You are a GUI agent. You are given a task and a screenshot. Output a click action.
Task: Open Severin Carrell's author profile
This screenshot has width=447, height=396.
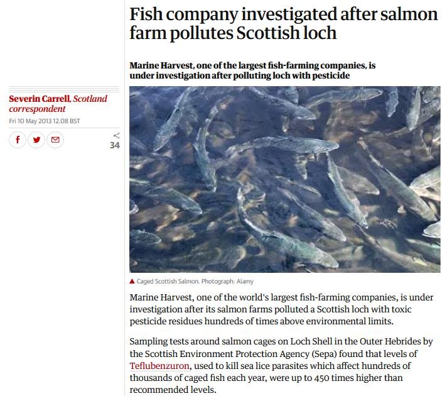pyautogui.click(x=39, y=99)
